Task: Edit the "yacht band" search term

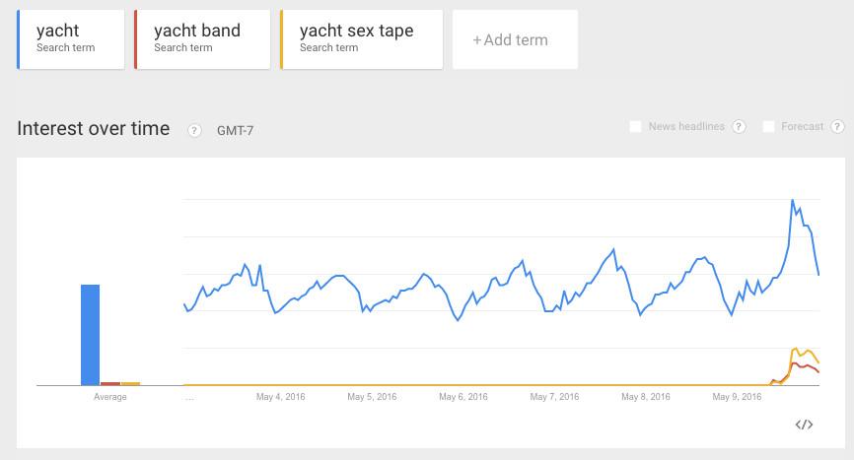Action: click(202, 38)
